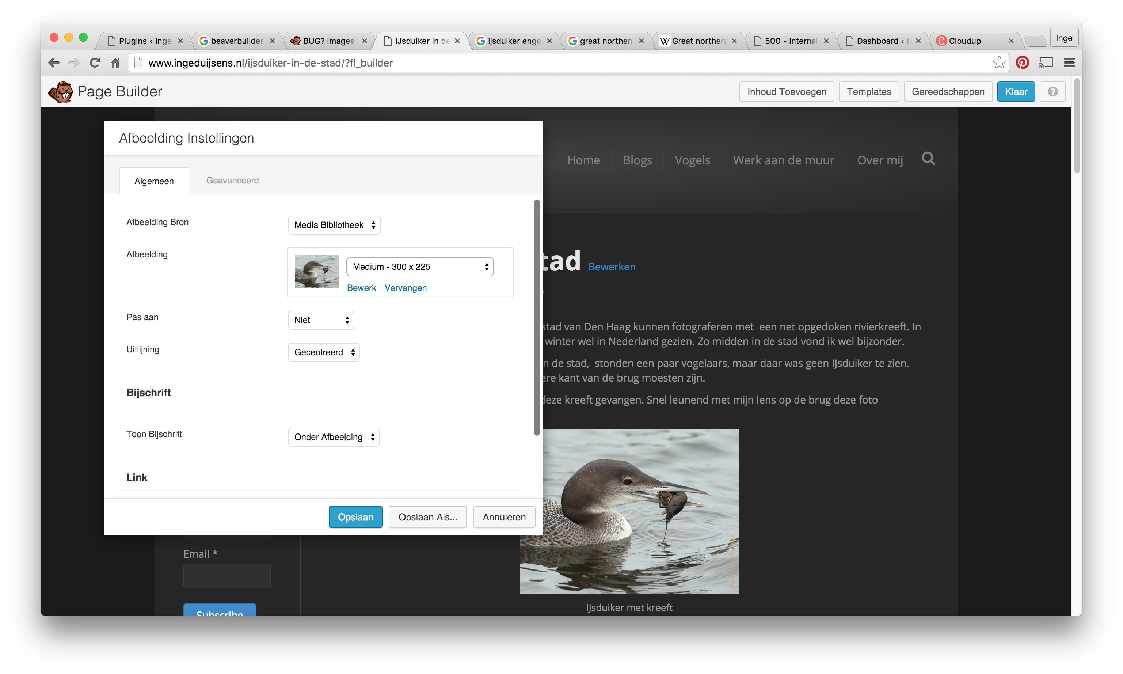Switch to the Algemeen tab

pyautogui.click(x=154, y=181)
